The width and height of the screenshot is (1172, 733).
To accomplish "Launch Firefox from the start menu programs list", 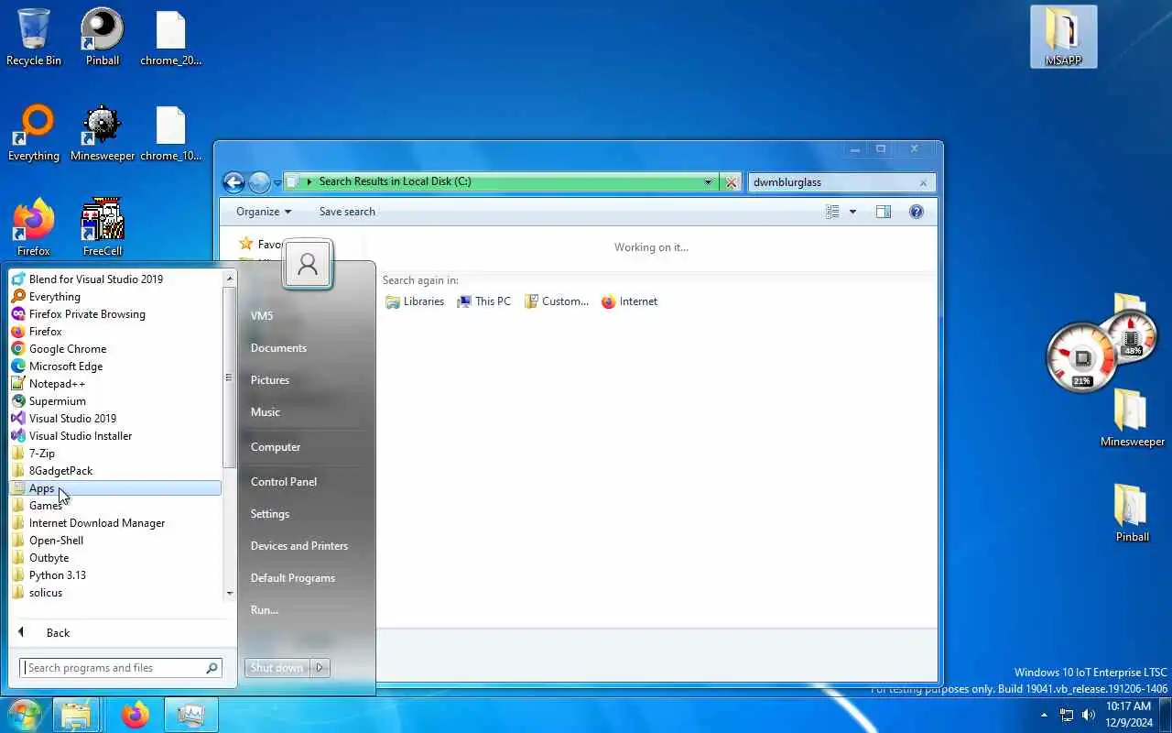I will 115,332.
